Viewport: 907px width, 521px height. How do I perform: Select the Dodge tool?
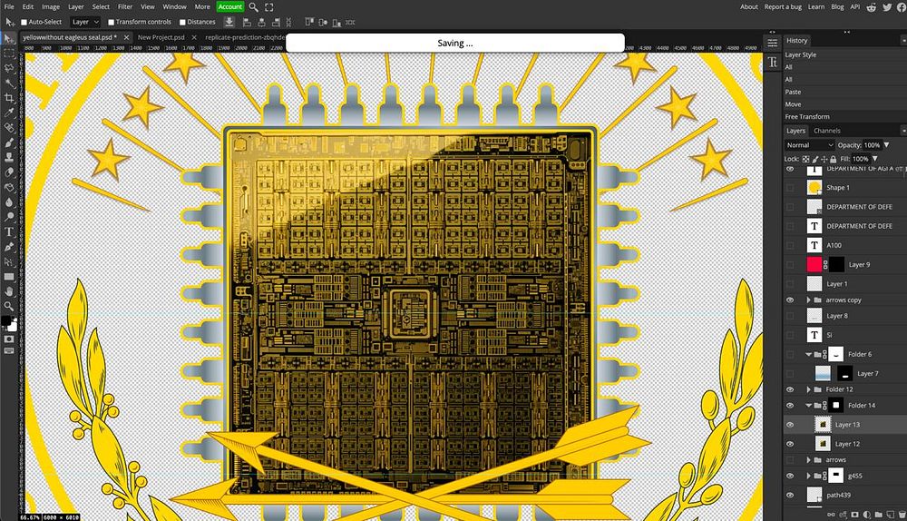pyautogui.click(x=9, y=217)
